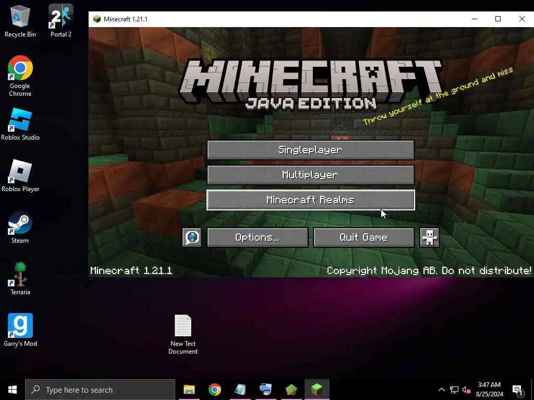
Task: Select the Google Chrome desktop shortcut
Action: (20, 76)
